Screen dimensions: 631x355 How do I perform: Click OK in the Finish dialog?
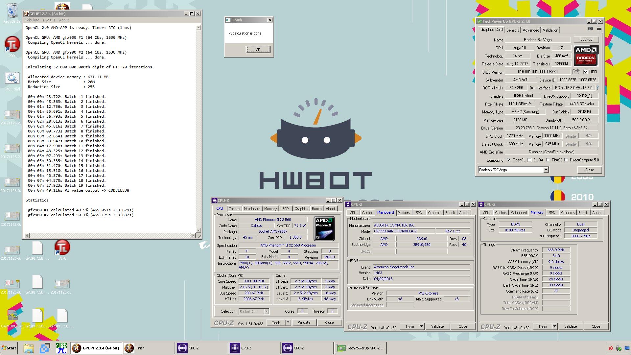point(258,49)
